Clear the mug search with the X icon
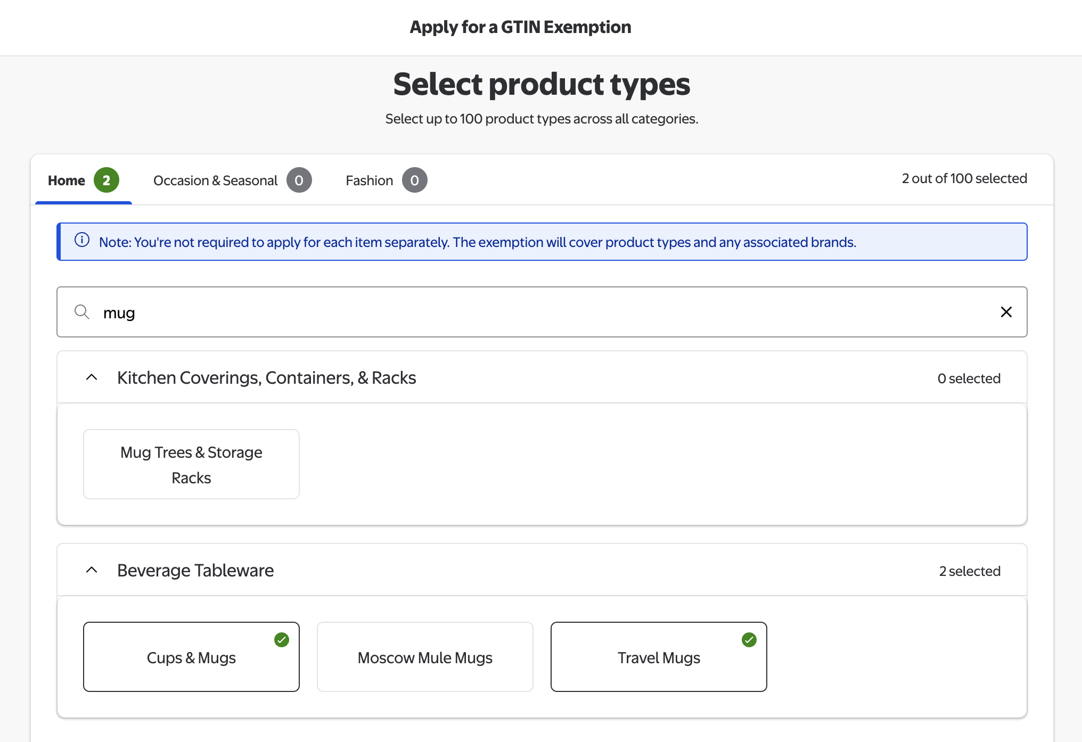The image size is (1082, 742). (x=1006, y=312)
